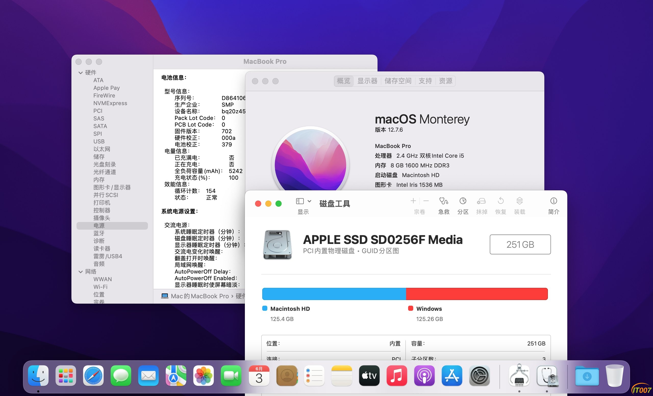Image resolution: width=653 pixels, height=396 pixels.
Task: Open System Information in the Dock
Action: [519, 375]
